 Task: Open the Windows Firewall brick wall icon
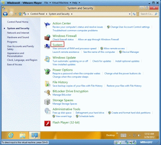pos(47,37)
